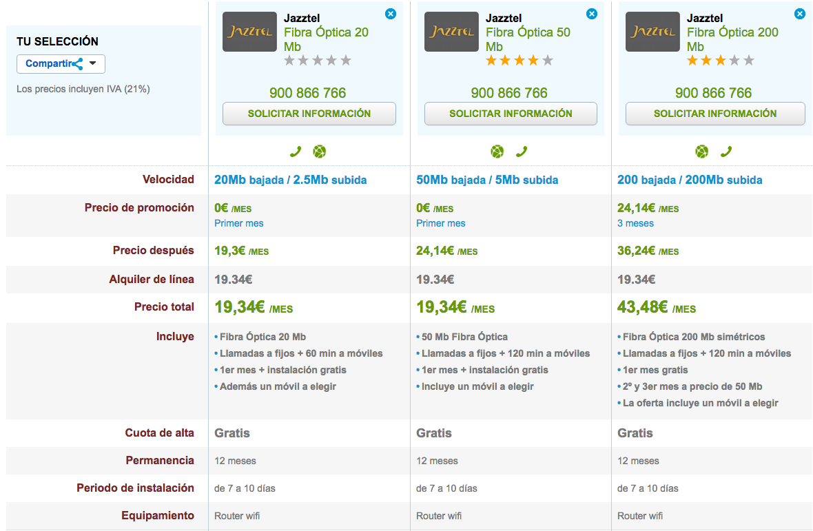
Task: Click 'Precio después' row label
Action: pyautogui.click(x=154, y=250)
